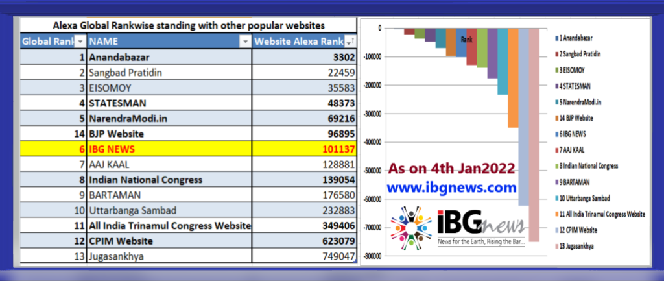Click legend swatch for 2 Sangbad Pratidin

[556, 55]
